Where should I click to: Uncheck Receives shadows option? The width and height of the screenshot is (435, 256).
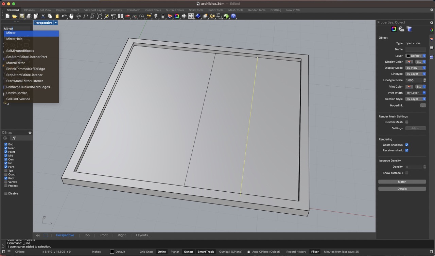pyautogui.click(x=407, y=150)
